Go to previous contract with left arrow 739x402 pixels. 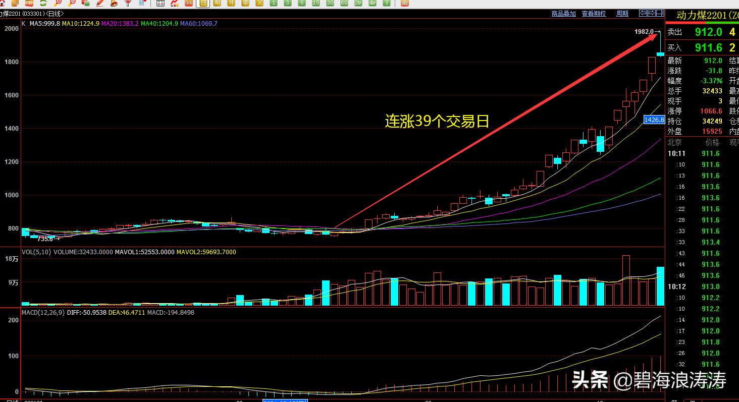pyautogui.click(x=643, y=13)
